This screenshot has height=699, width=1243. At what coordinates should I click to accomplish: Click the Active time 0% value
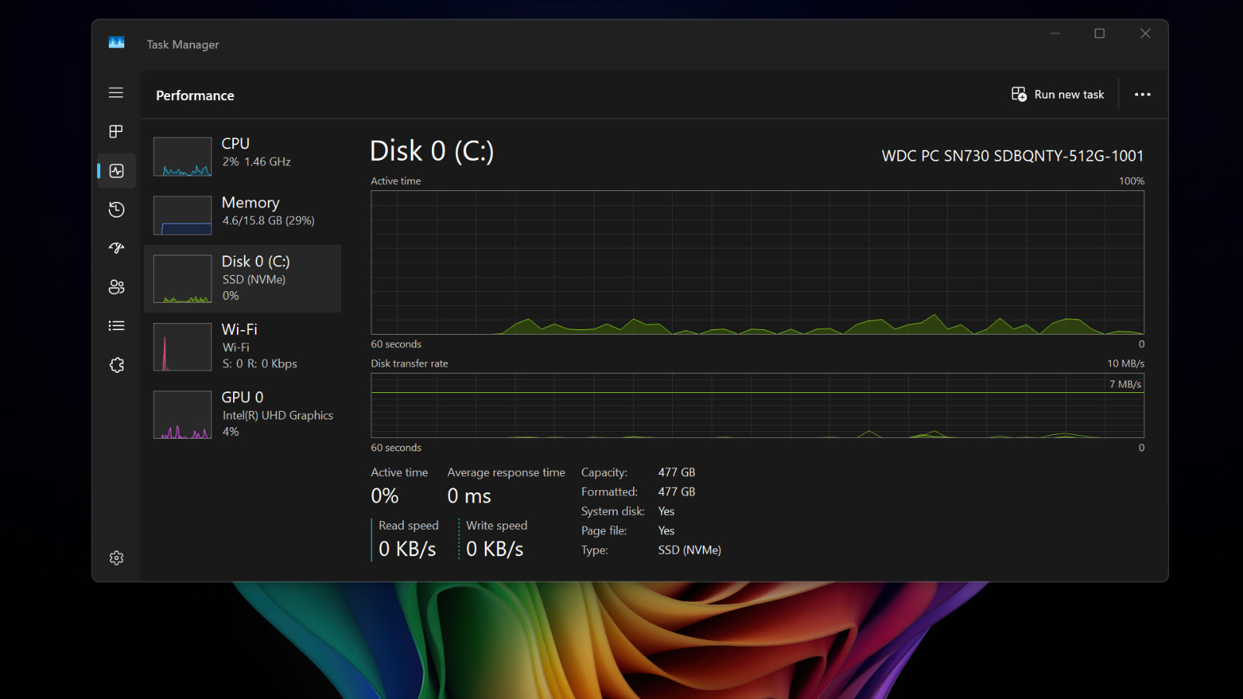point(385,496)
